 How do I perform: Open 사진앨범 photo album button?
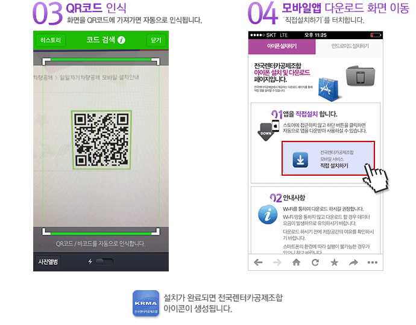click(48, 262)
